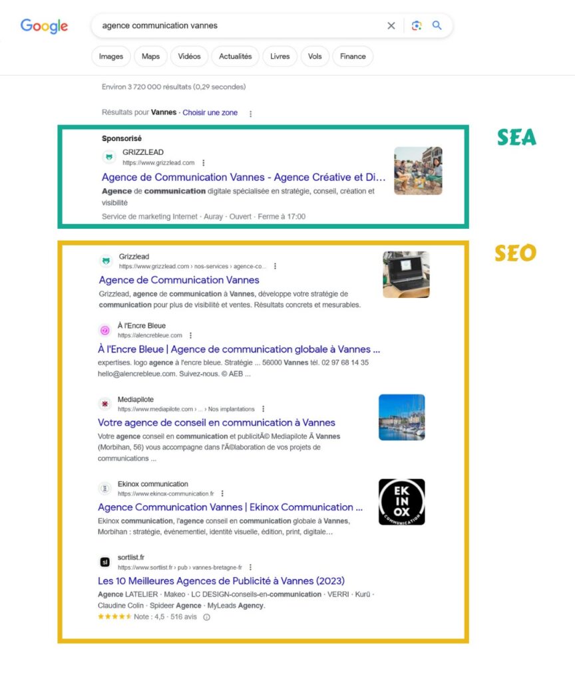Clear the search query with the X icon
The image size is (575, 681).
(x=391, y=26)
